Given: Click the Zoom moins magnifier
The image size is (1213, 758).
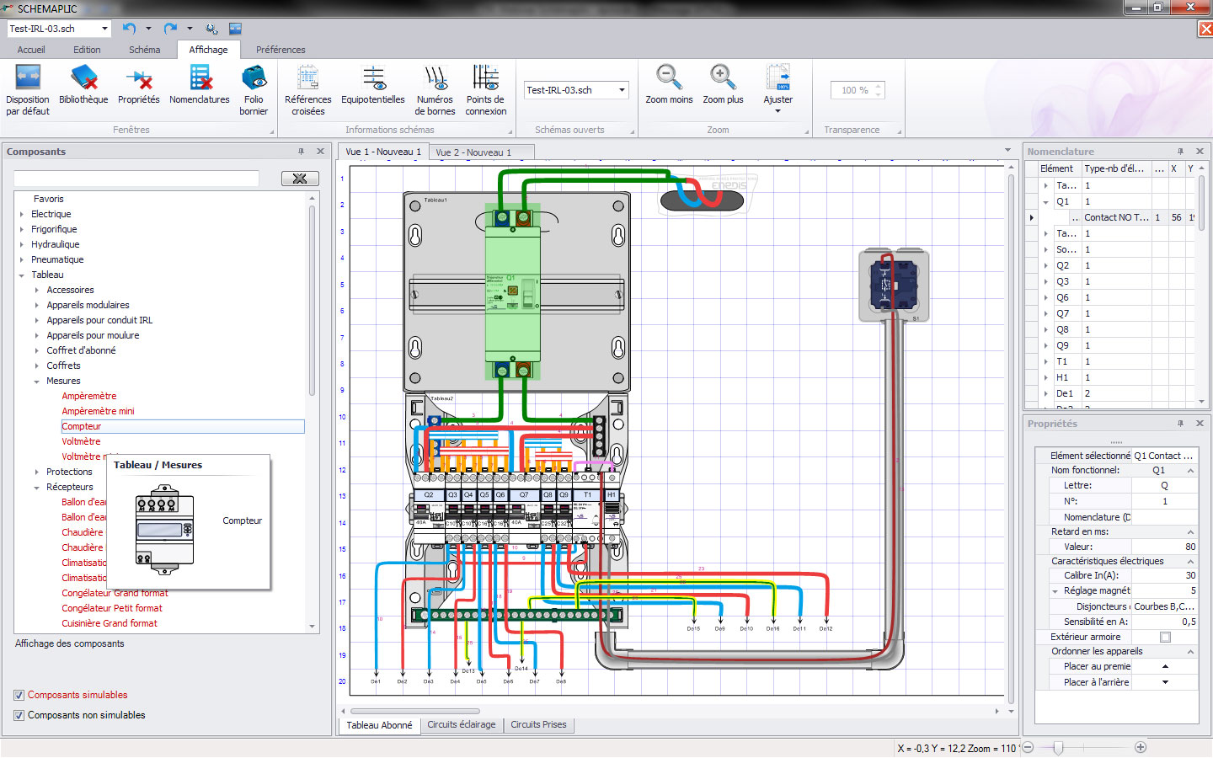Looking at the screenshot, I should click(669, 81).
